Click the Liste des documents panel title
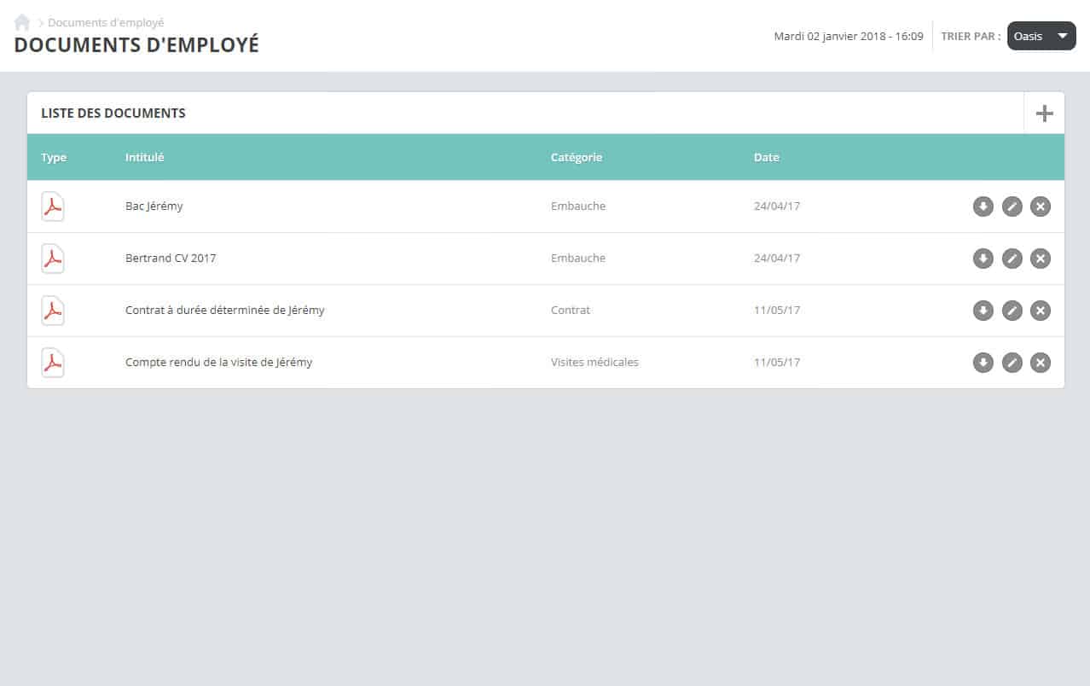Viewport: 1090px width, 686px height. pos(113,113)
